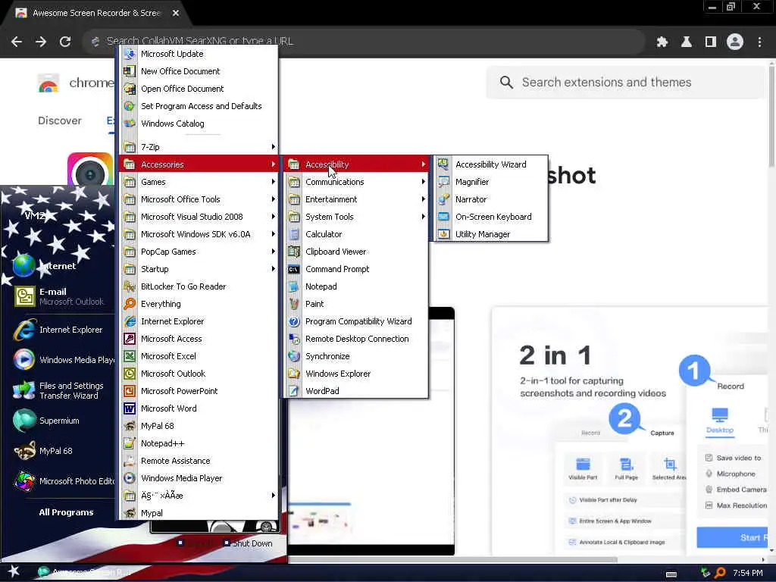The image size is (776, 582).
Task: Launch Narrator accessibility tool
Action: [490, 199]
